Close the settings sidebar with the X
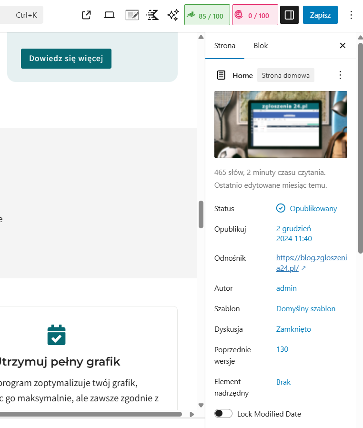The height and width of the screenshot is (428, 363). pyautogui.click(x=343, y=46)
